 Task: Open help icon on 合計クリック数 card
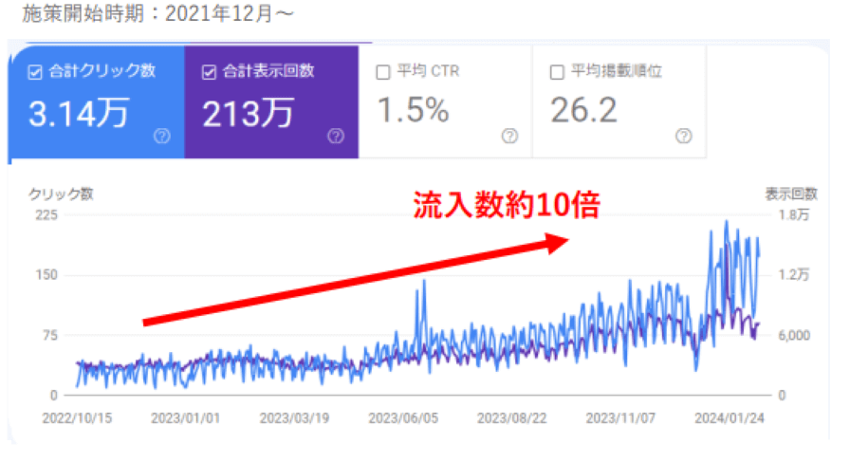(x=161, y=136)
